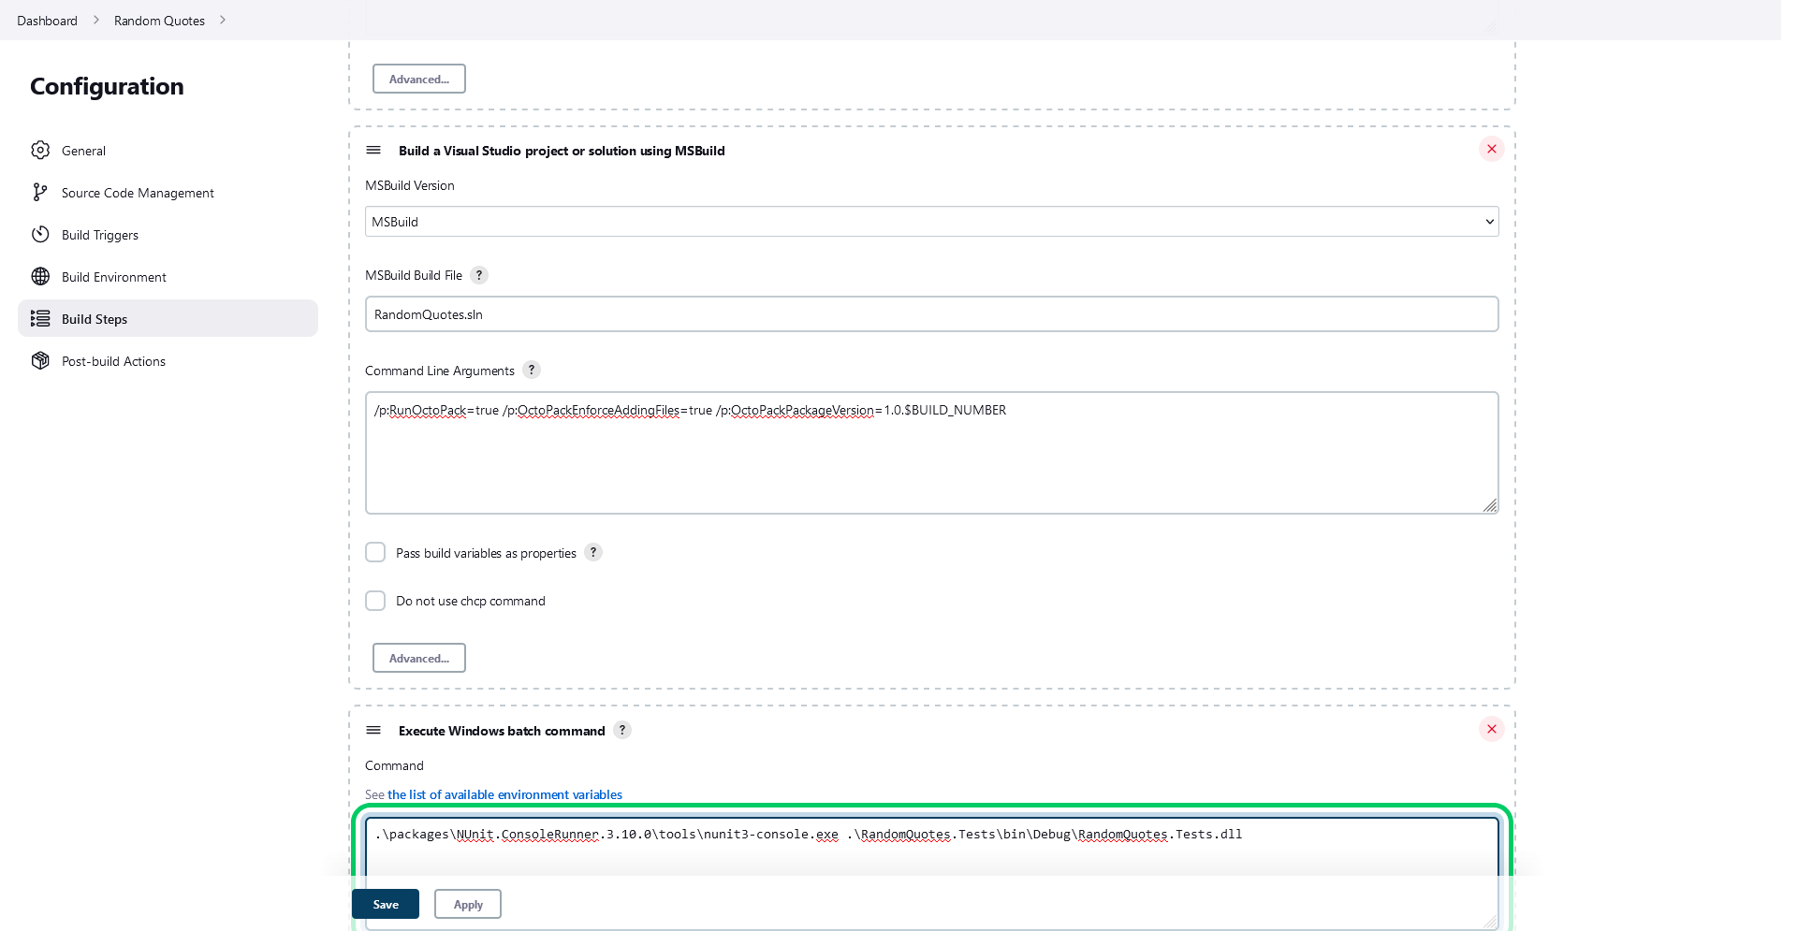
Task: Expand the chevron after Random Quotes breadcrumb
Action: [223, 20]
